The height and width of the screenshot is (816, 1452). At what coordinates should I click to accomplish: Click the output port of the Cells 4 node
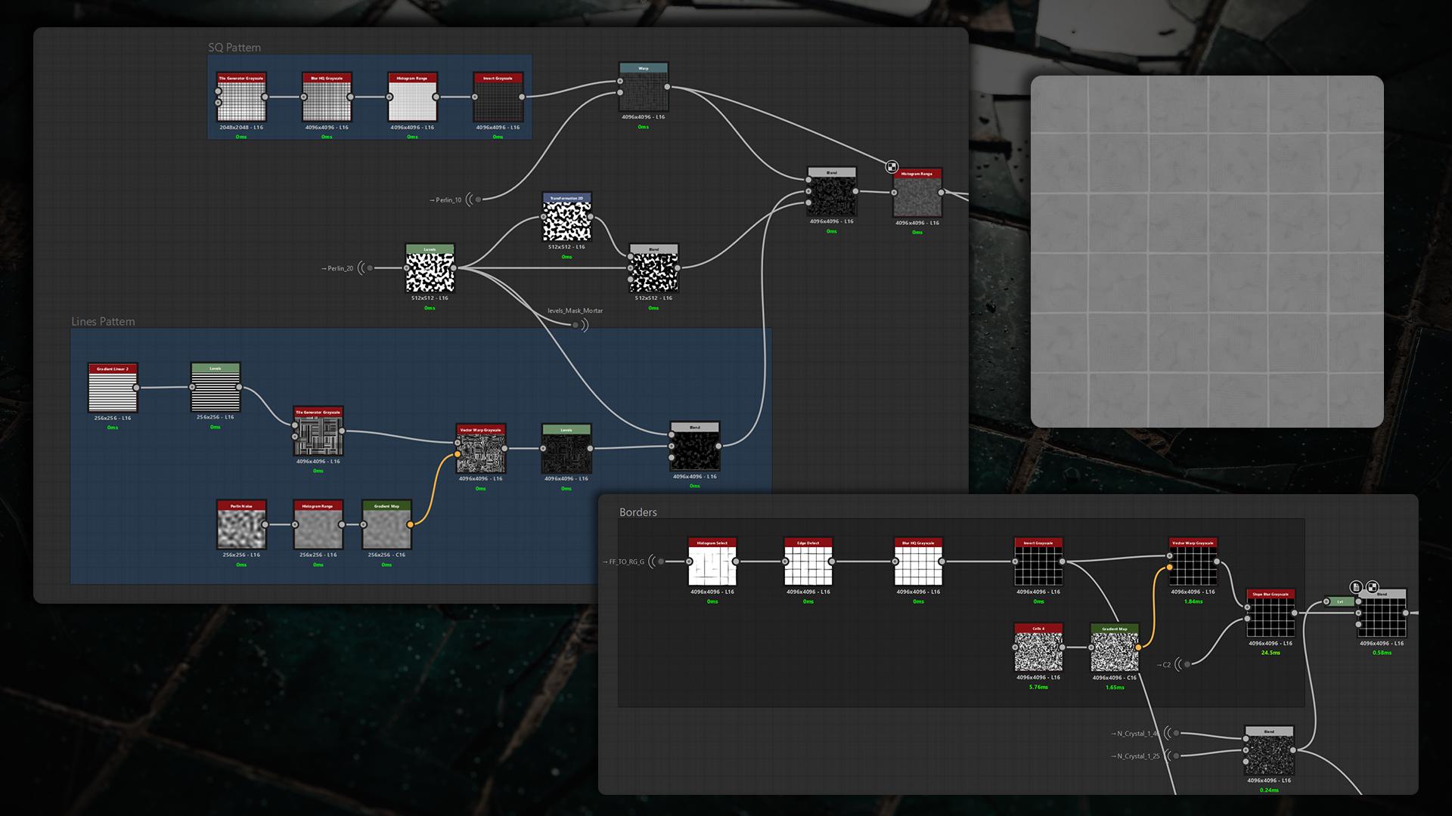(x=1063, y=648)
